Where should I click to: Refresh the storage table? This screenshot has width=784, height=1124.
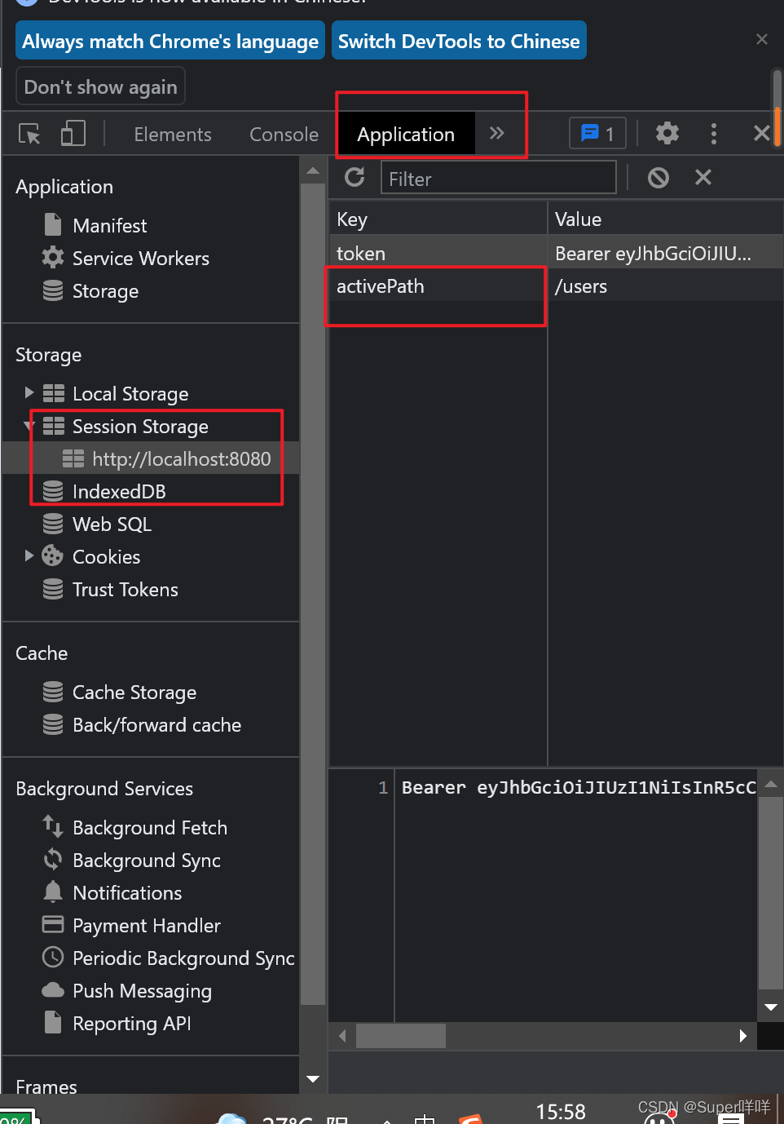pyautogui.click(x=355, y=177)
